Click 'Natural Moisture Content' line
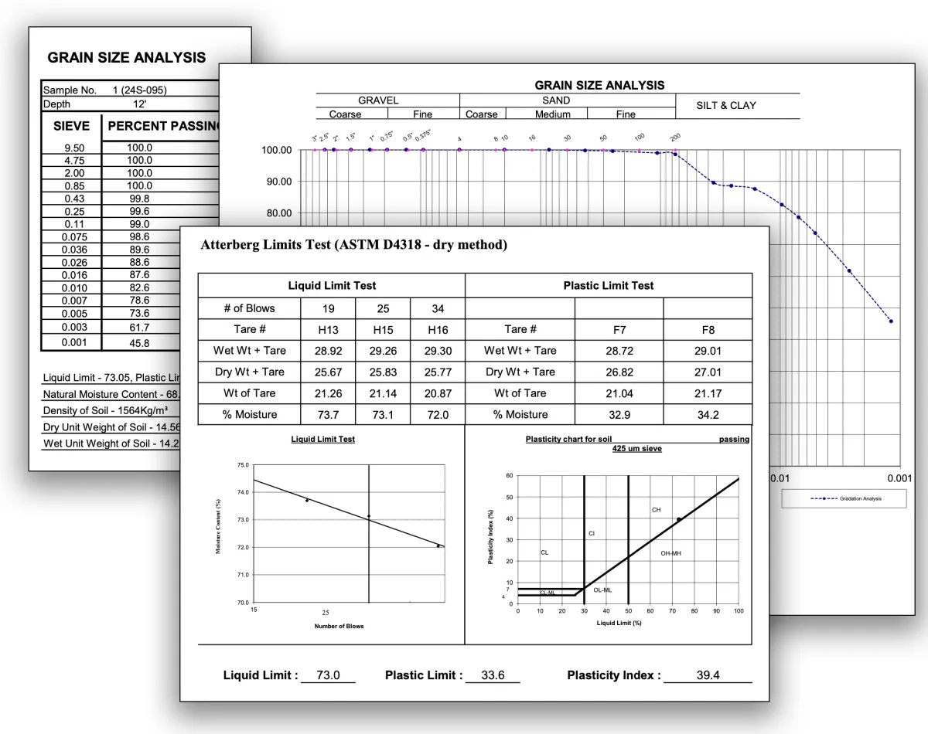Screen dimensions: 928x734 (111, 394)
